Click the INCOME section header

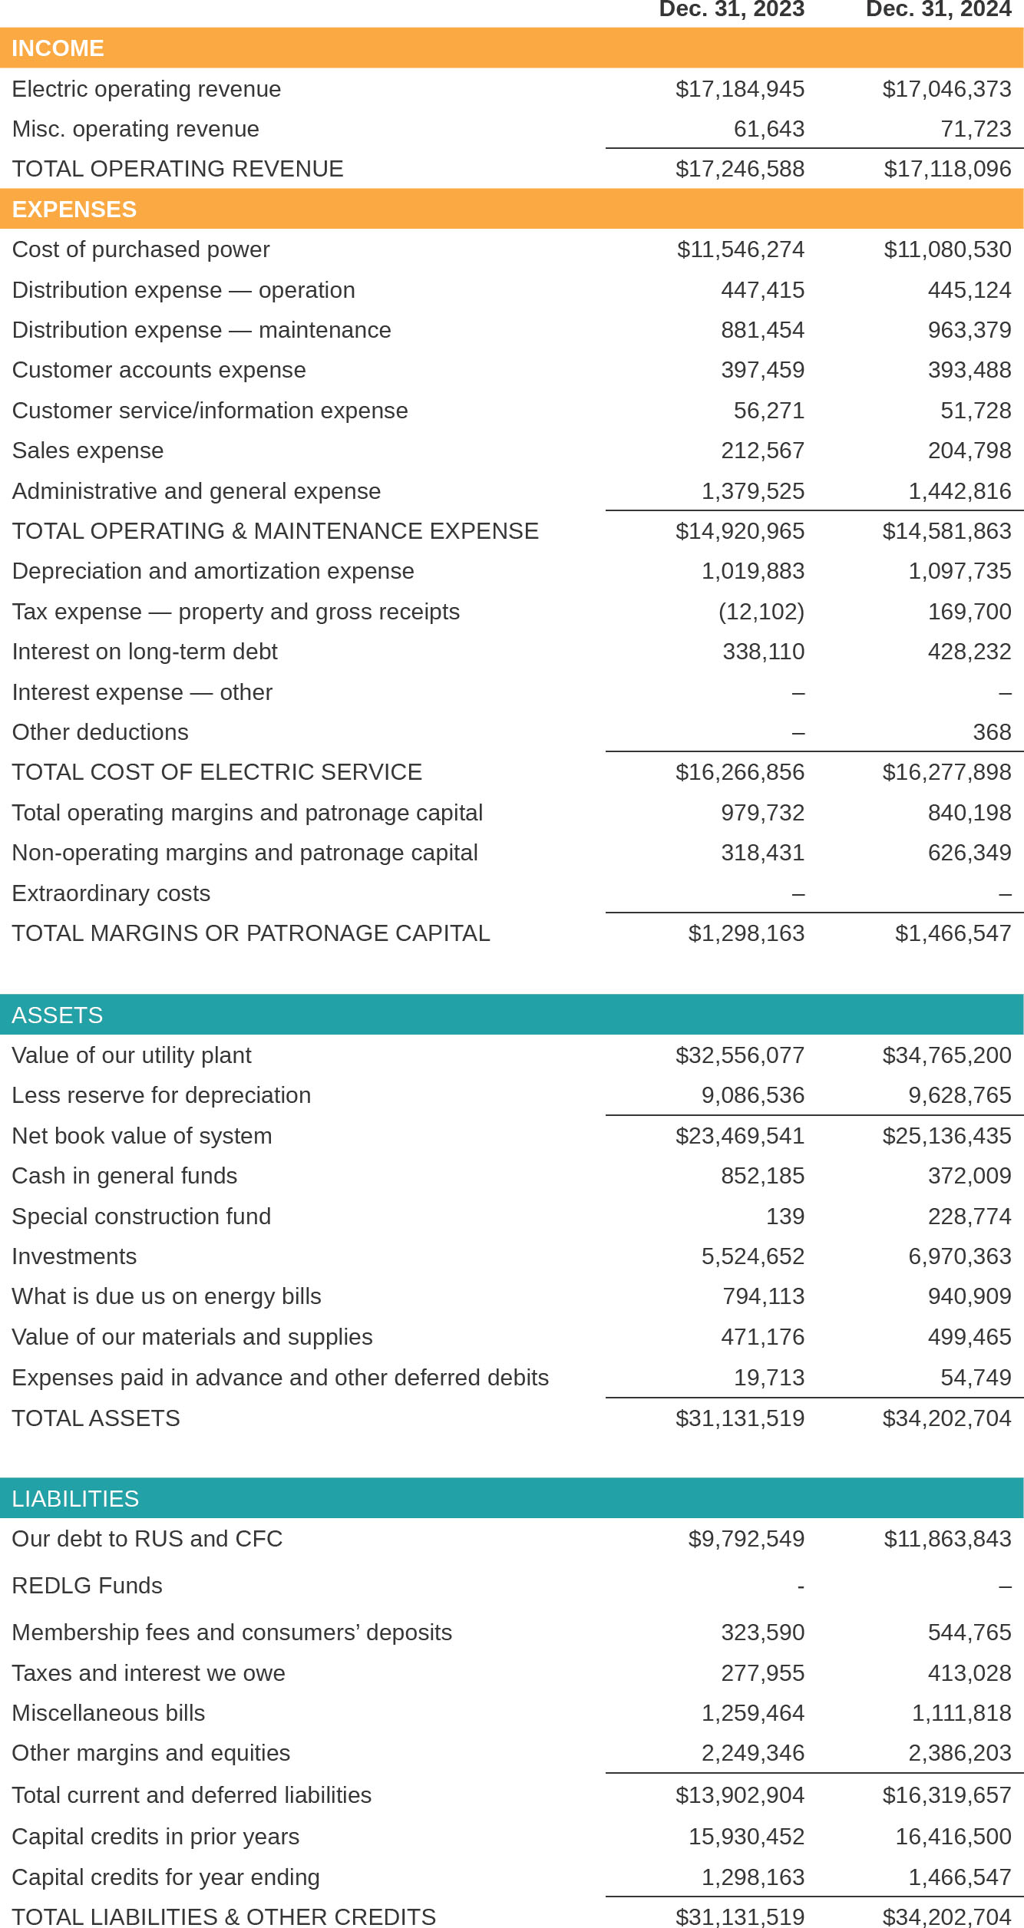pyautogui.click(x=58, y=48)
